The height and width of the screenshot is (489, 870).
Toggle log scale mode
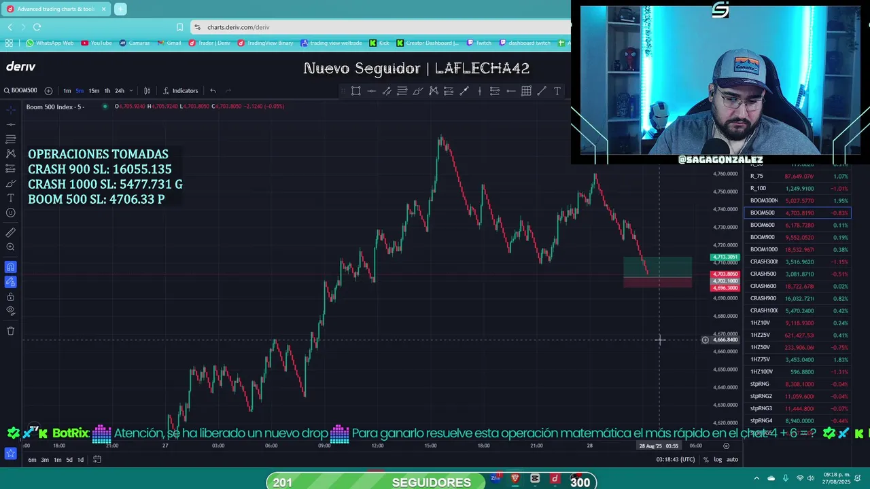pyautogui.click(x=718, y=460)
